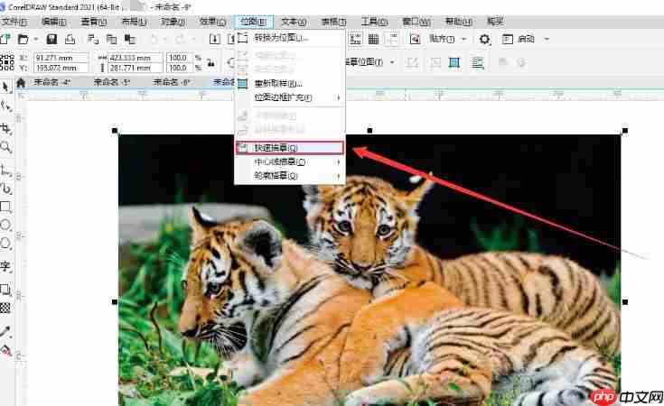Toggle the Lock ratio padlock
This screenshot has height=406, width=664.
point(210,63)
